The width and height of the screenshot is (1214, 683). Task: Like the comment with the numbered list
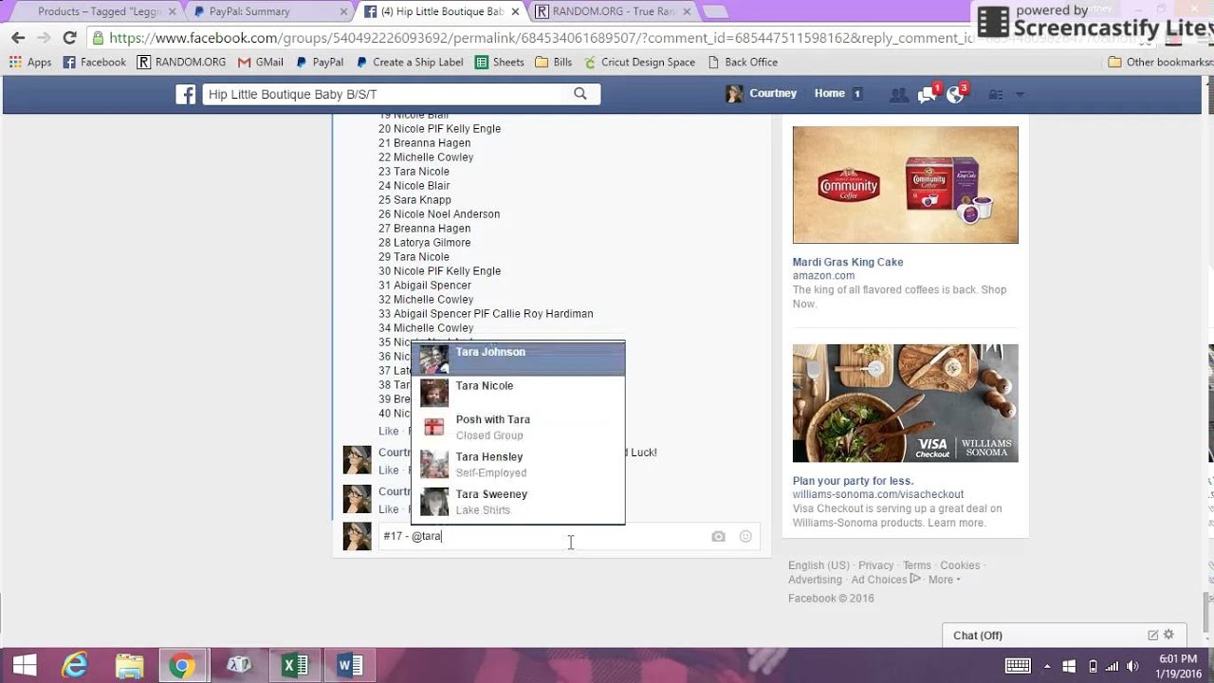pos(389,432)
